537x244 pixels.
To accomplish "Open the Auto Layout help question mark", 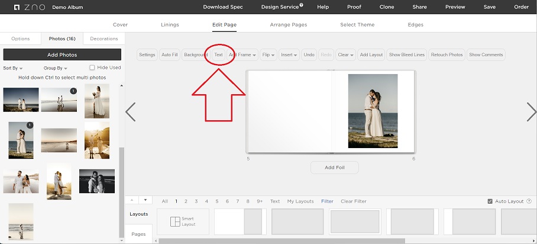I will [x=529, y=201].
